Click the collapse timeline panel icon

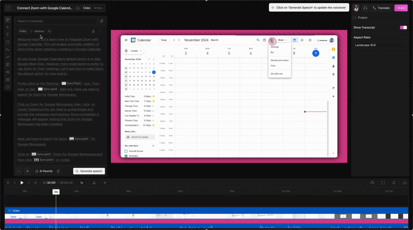(x=405, y=183)
